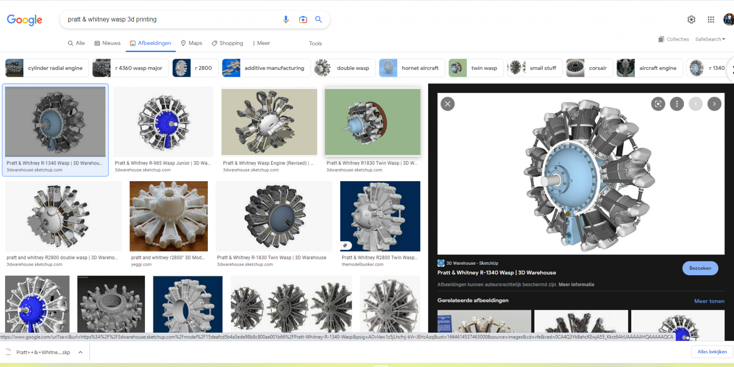Close the image preview panel

click(448, 104)
